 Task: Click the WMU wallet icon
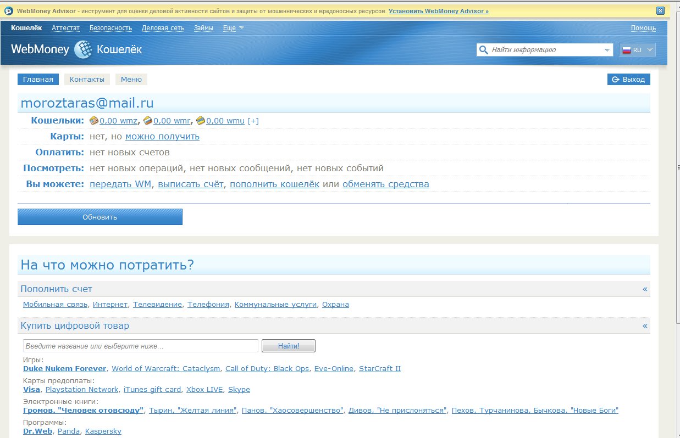[201, 121]
